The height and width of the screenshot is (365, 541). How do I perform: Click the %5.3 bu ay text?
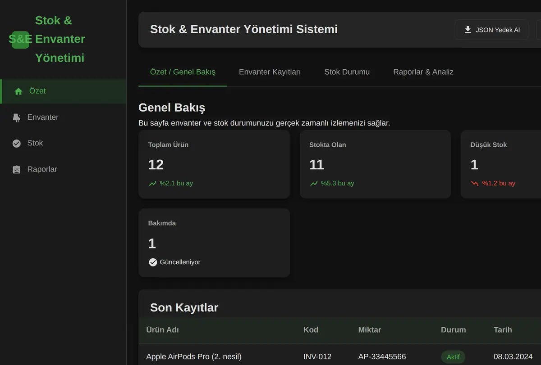(337, 184)
